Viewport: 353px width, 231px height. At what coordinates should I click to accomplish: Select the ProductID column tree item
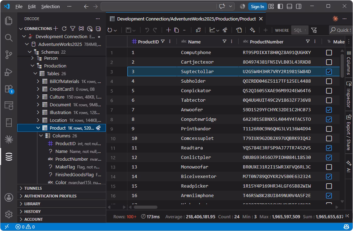click(x=74, y=143)
